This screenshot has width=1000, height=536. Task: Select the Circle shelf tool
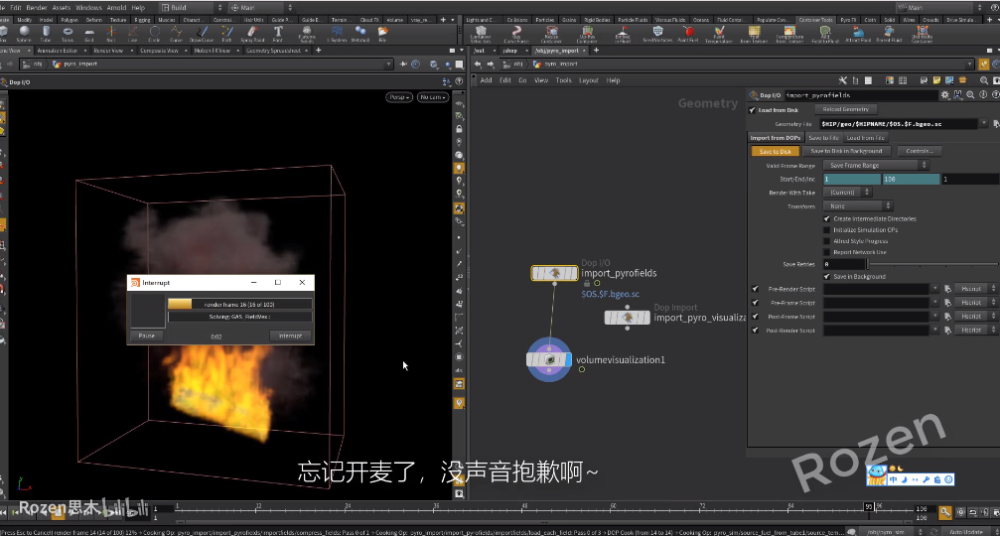click(x=154, y=33)
